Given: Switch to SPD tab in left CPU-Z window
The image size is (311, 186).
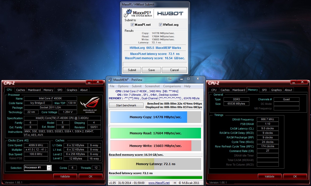Looking at the screenshot, I should 60,90.
